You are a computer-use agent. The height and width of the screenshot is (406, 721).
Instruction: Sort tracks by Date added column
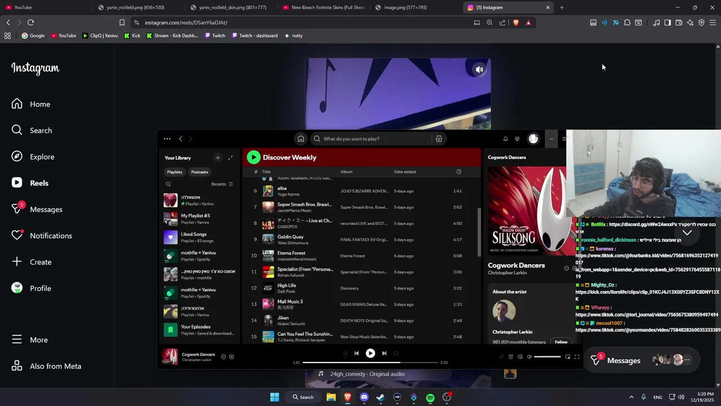coord(405,172)
